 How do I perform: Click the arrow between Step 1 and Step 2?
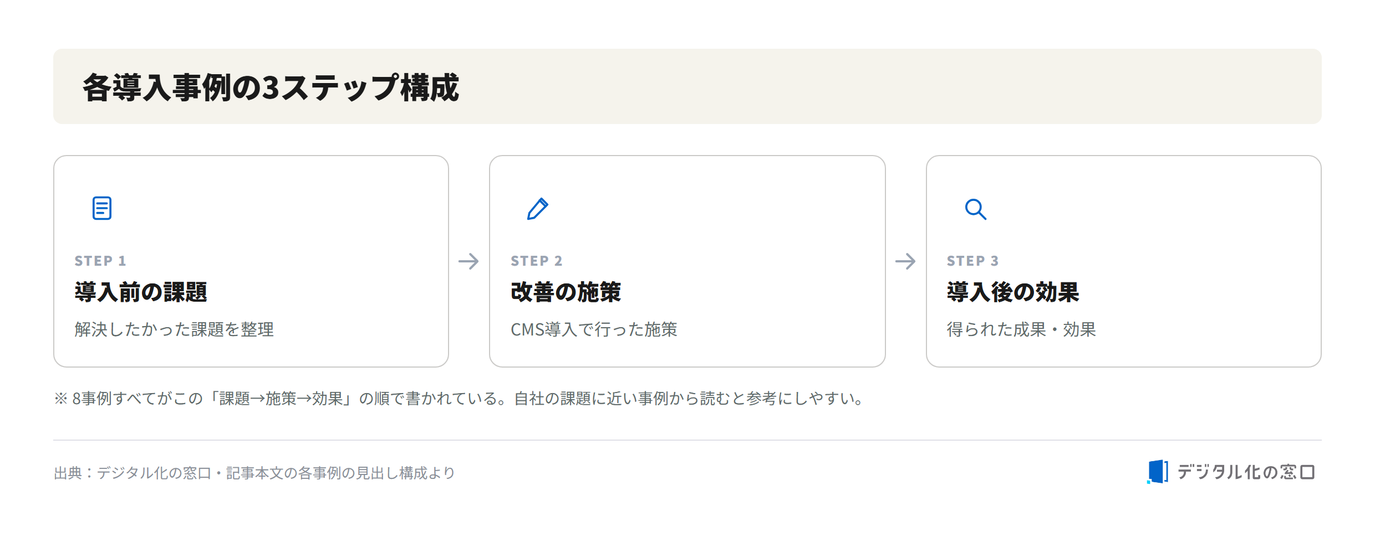tap(468, 261)
